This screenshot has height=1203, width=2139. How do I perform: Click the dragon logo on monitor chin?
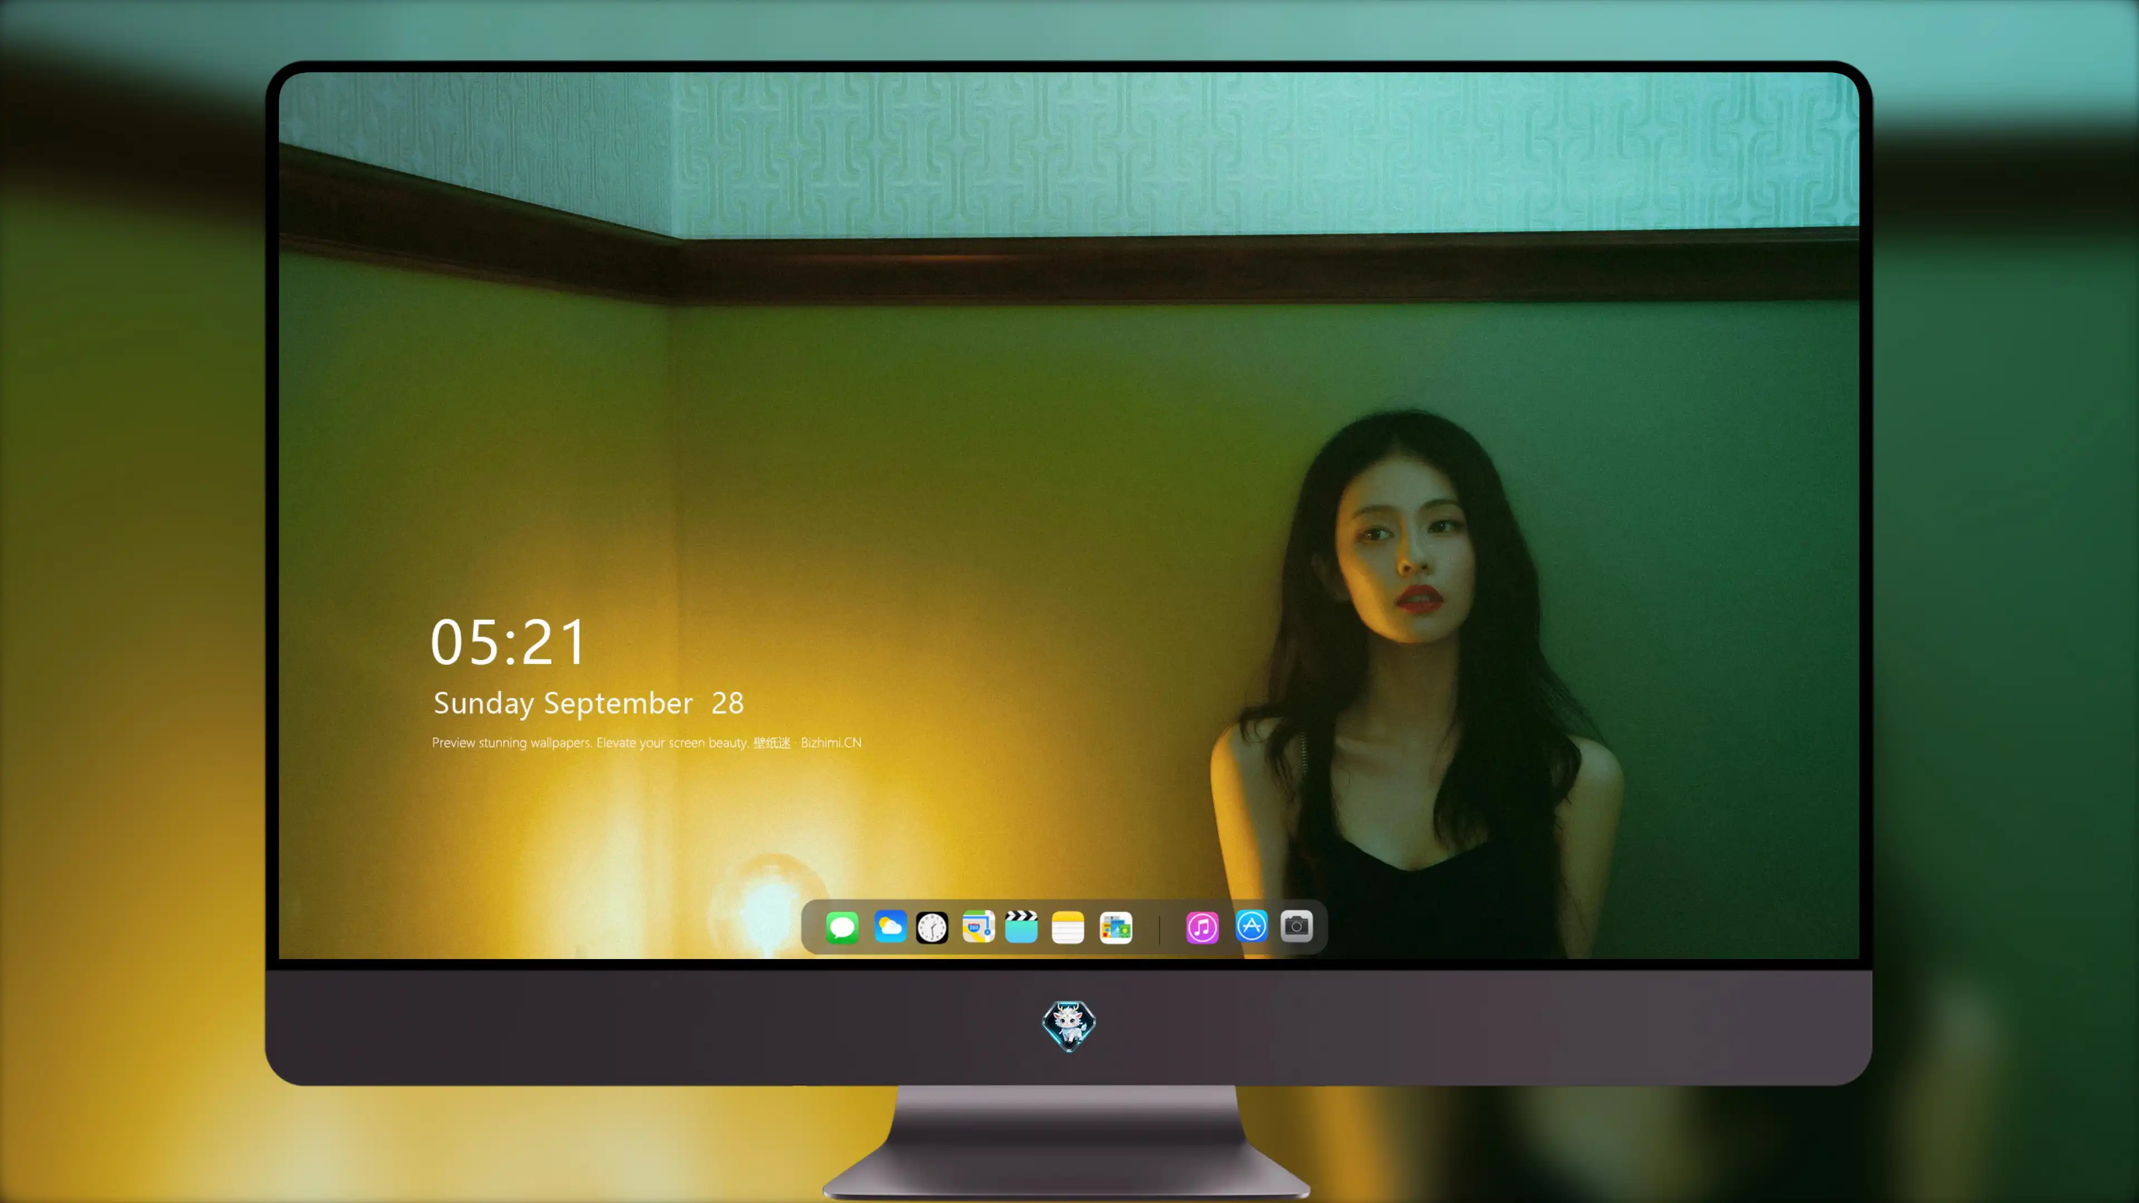(x=1069, y=1025)
